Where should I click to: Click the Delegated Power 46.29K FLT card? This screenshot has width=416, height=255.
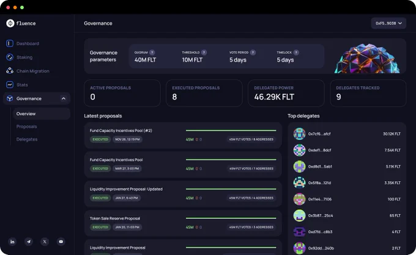pyautogui.click(x=286, y=93)
